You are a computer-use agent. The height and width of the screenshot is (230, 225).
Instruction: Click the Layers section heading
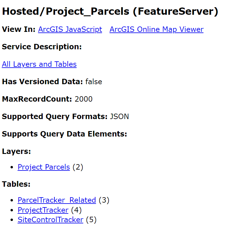[16, 152]
